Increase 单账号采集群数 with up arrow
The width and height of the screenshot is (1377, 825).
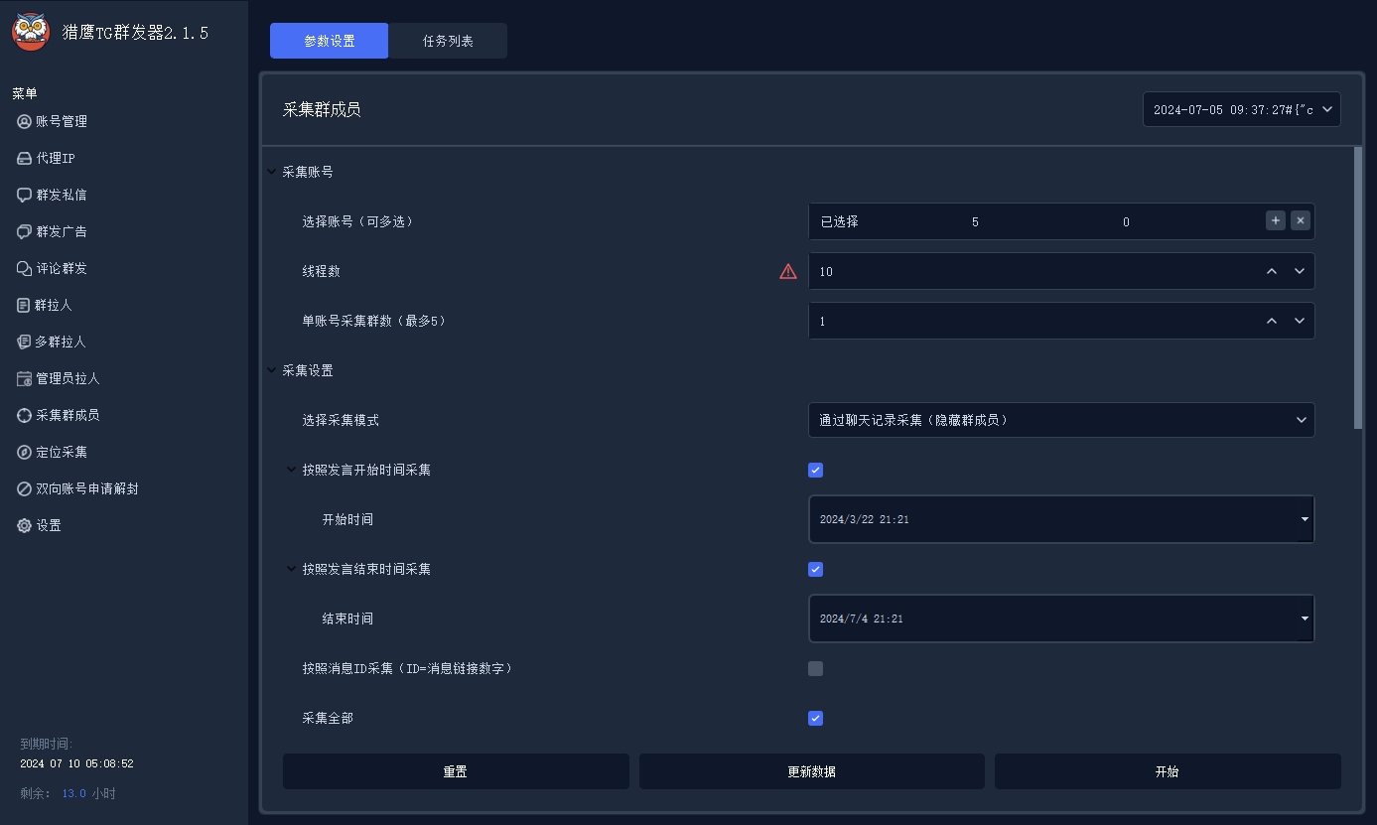coord(1272,321)
